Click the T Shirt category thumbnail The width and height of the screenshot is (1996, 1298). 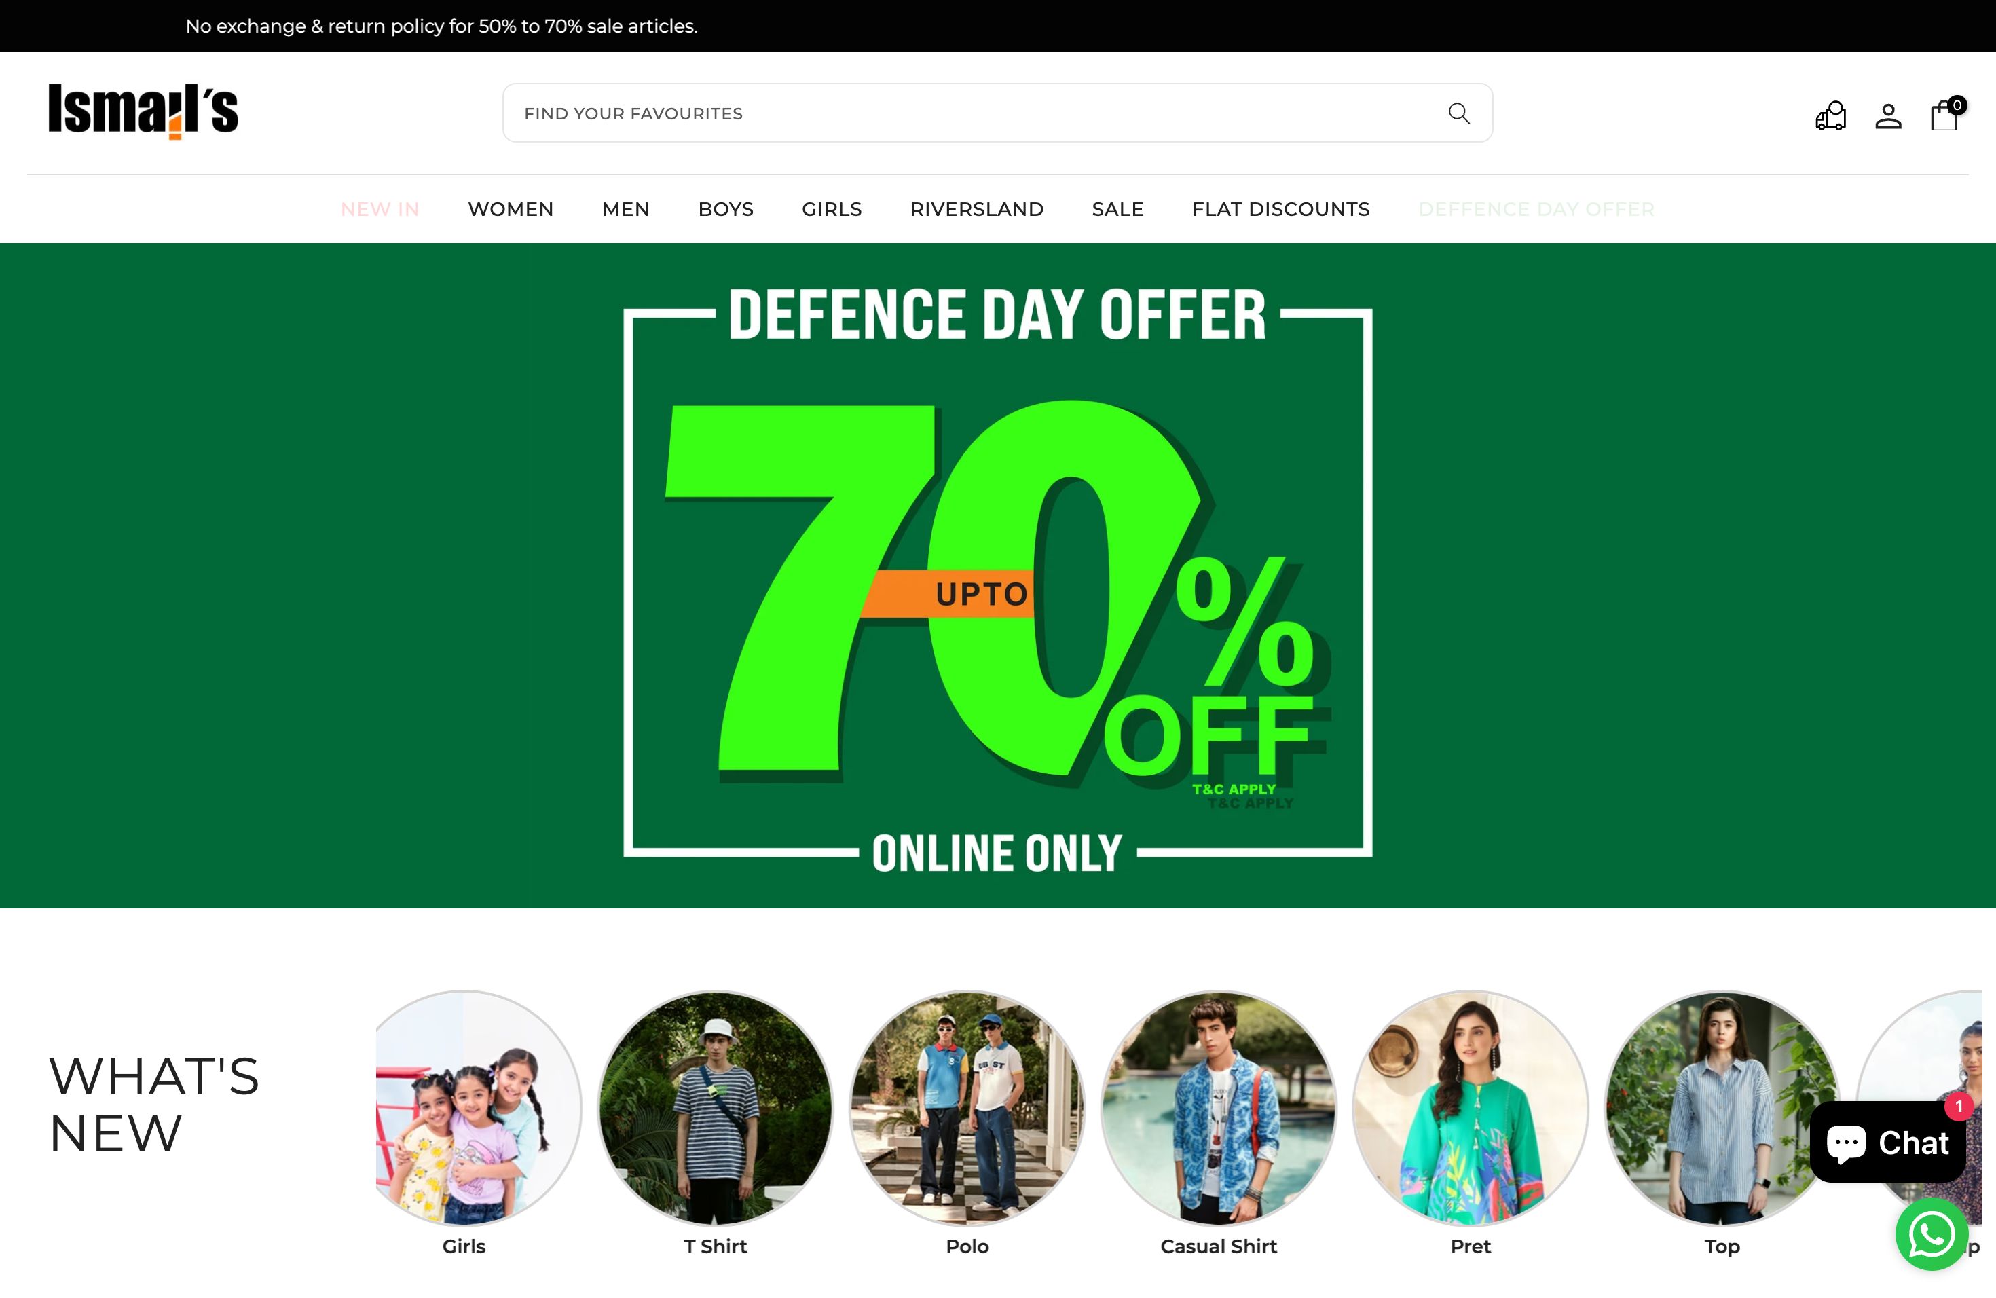tap(716, 1109)
